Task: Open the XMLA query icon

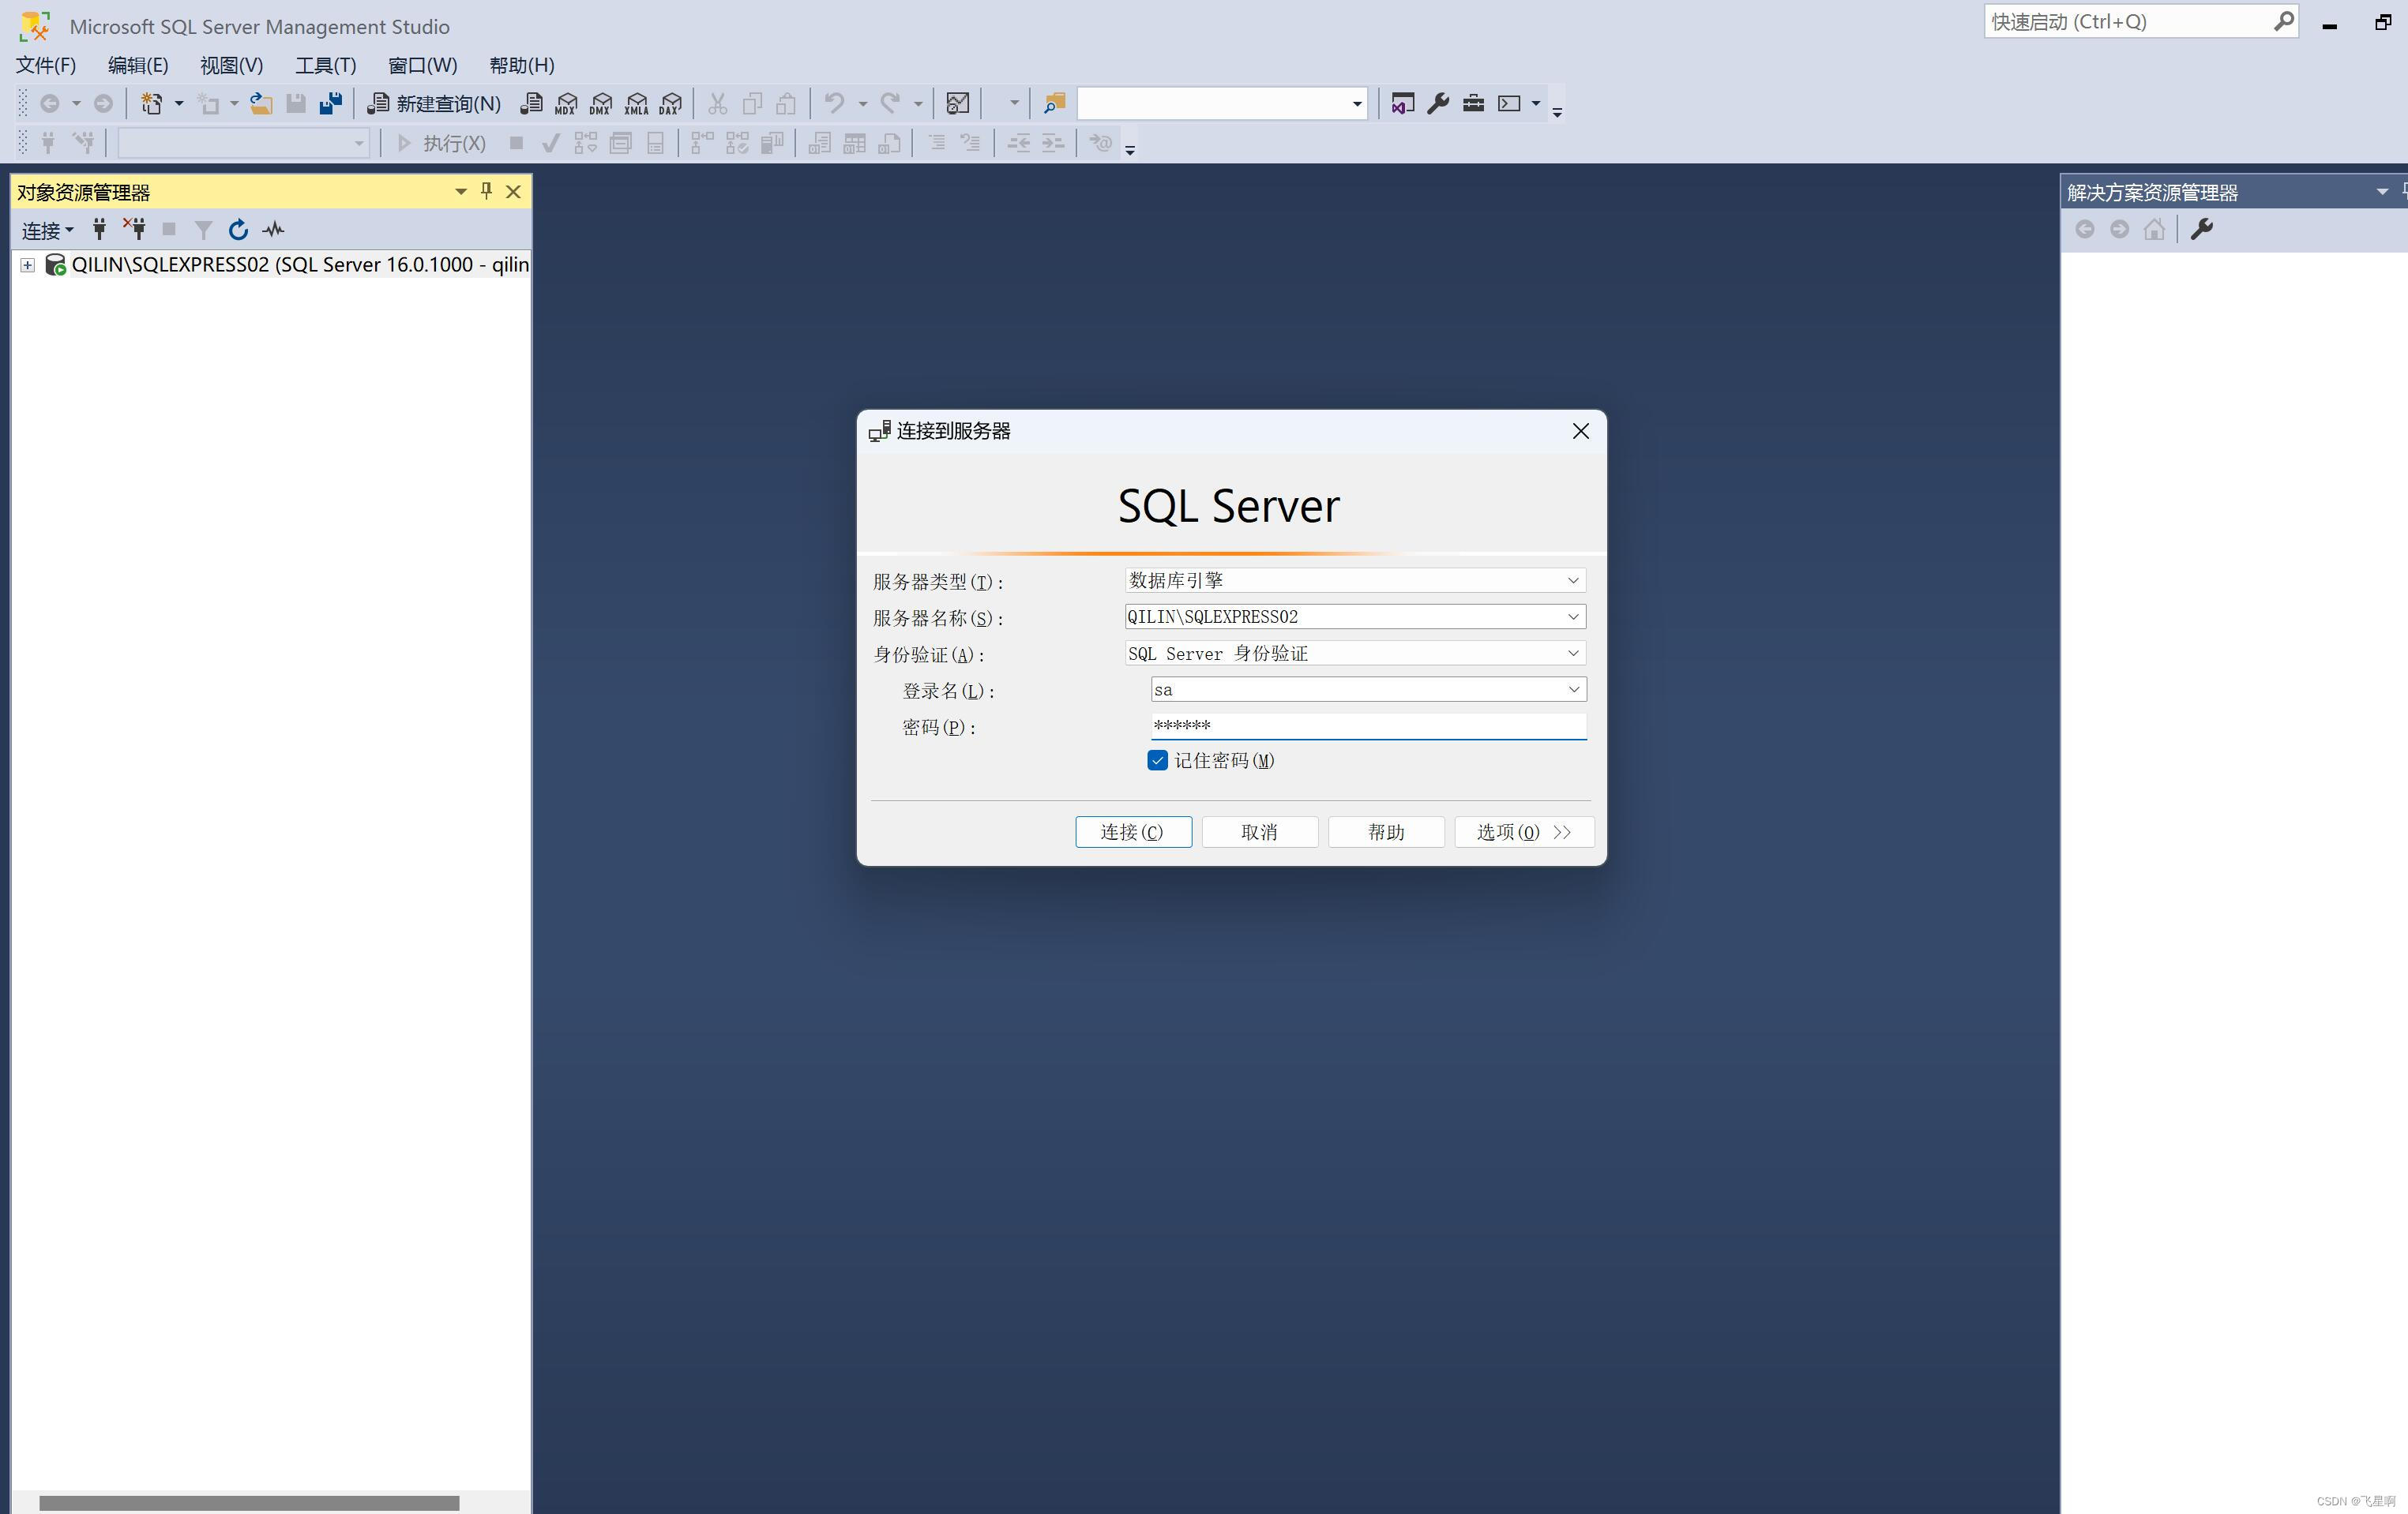Action: click(636, 104)
